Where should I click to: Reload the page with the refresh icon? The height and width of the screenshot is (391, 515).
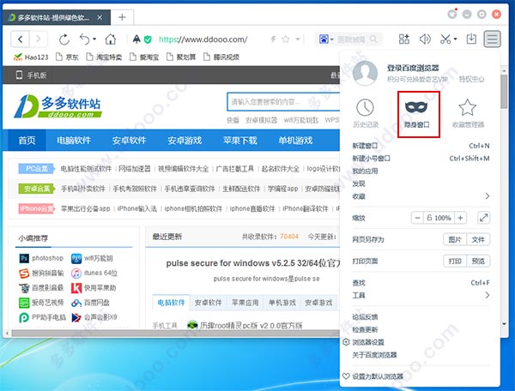[64, 39]
